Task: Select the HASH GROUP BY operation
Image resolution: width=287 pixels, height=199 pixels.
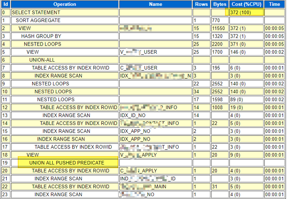Action: coord(41,36)
